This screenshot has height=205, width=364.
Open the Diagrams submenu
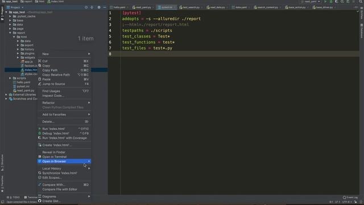point(64,196)
